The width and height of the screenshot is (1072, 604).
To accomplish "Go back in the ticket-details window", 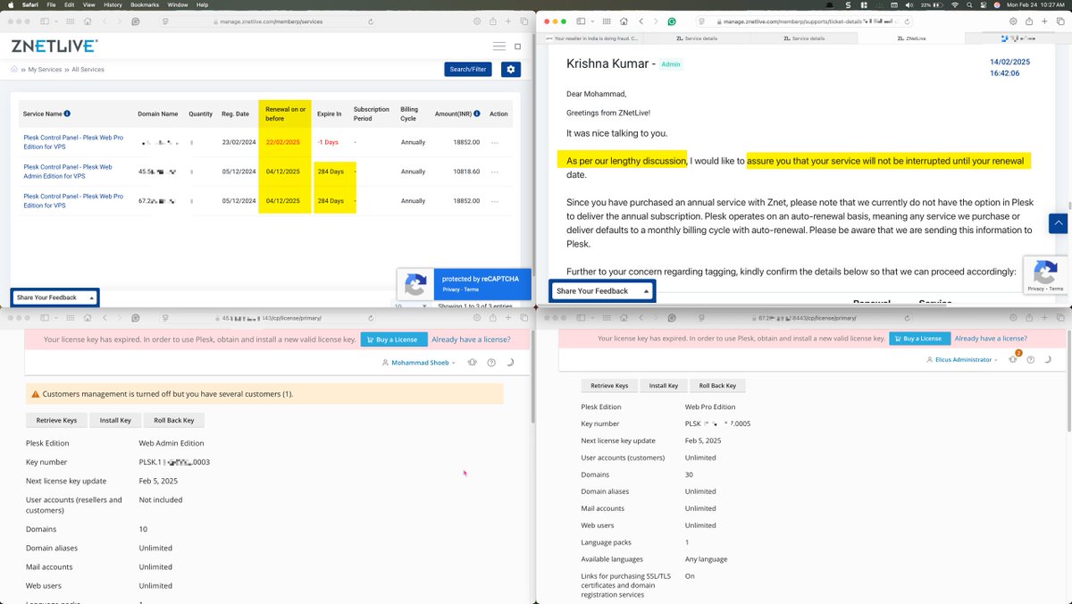I will (641, 21).
